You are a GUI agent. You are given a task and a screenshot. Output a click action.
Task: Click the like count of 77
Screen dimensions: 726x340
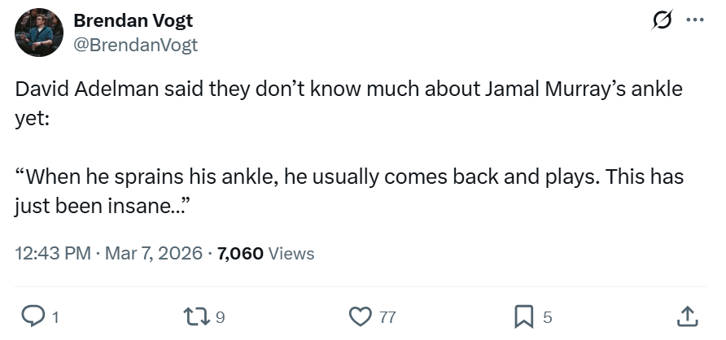click(387, 316)
